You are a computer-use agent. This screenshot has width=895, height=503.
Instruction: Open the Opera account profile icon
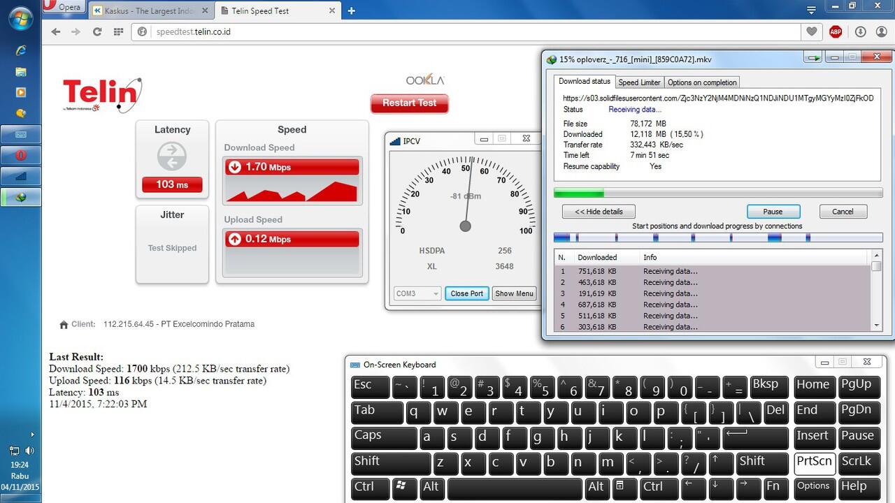click(x=881, y=31)
